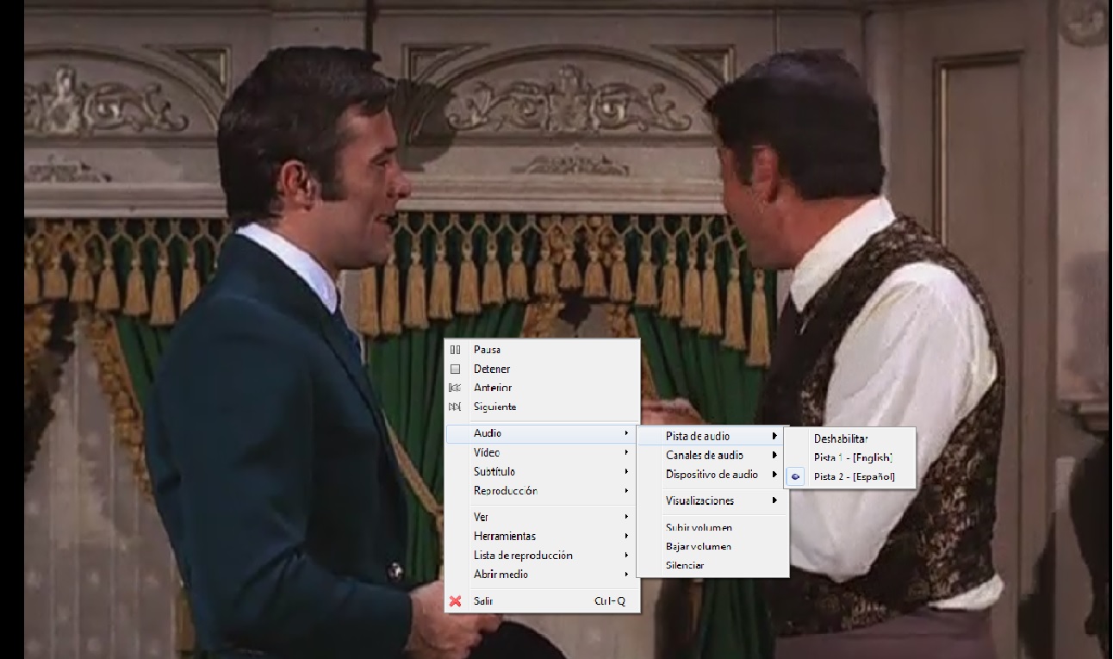Click the Siguiente next-track icon
1113x659 pixels.
pos(455,407)
